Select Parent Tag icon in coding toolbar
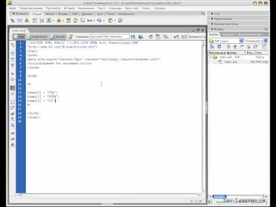Image resolution: width=276 pixels, height=207 pixels. (13, 74)
